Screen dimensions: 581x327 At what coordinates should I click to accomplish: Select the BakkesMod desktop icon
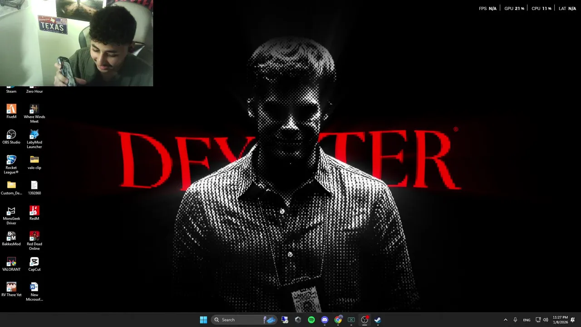11,239
